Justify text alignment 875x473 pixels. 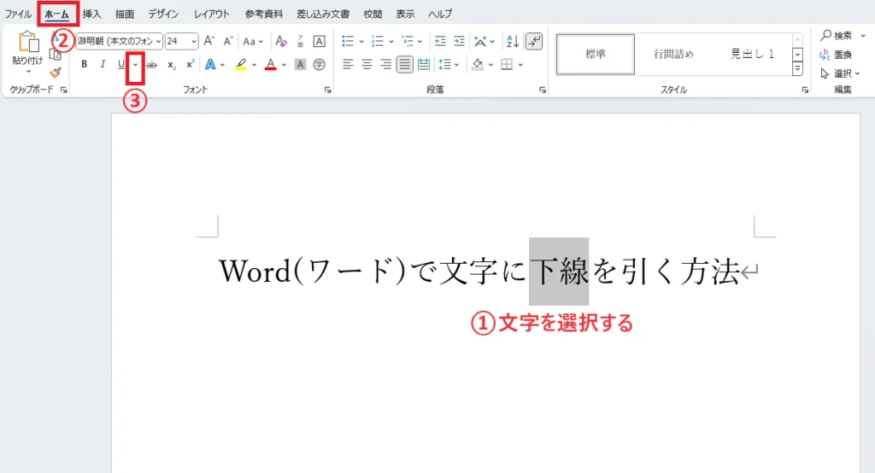tap(404, 65)
